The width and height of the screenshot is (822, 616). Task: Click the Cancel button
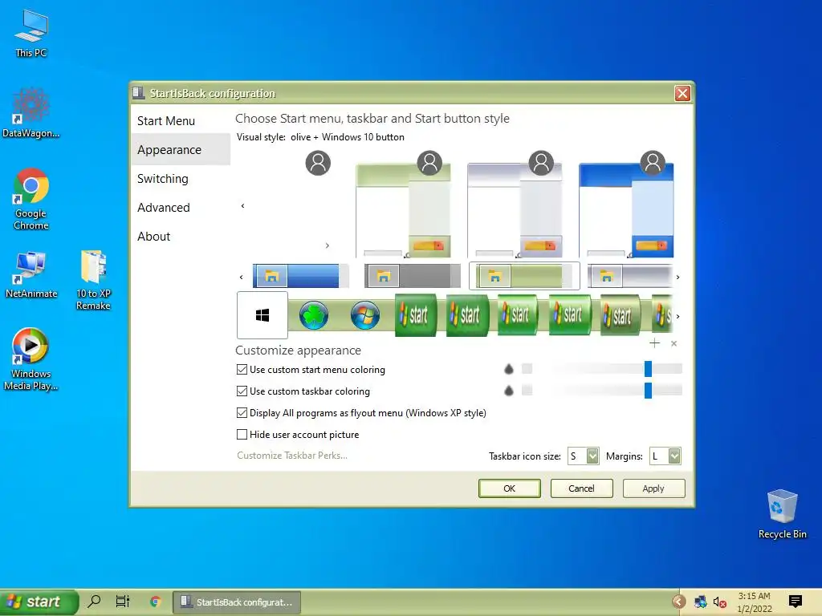tap(581, 488)
